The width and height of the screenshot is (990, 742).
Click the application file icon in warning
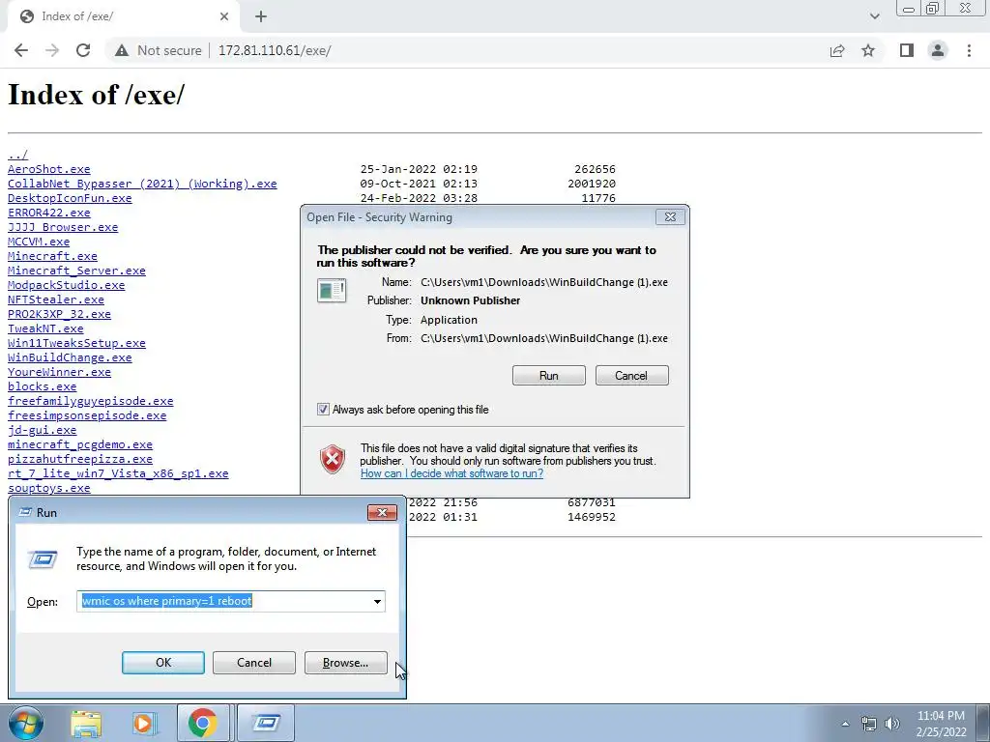(x=332, y=290)
